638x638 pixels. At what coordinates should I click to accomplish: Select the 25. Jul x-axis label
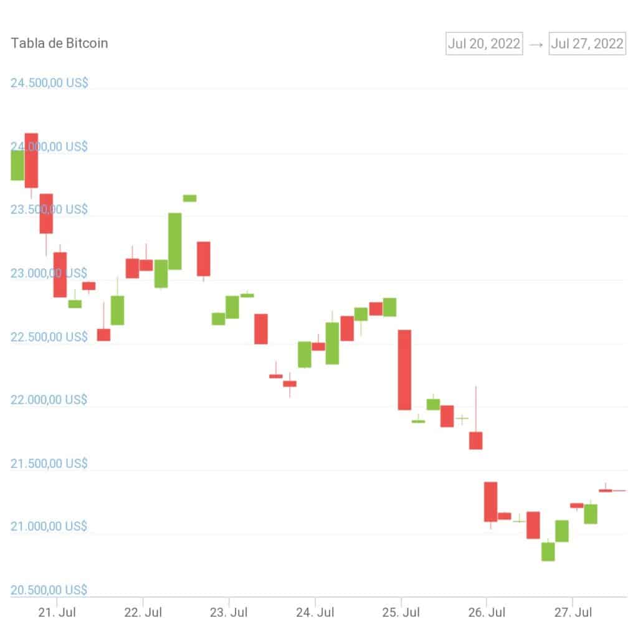click(402, 613)
